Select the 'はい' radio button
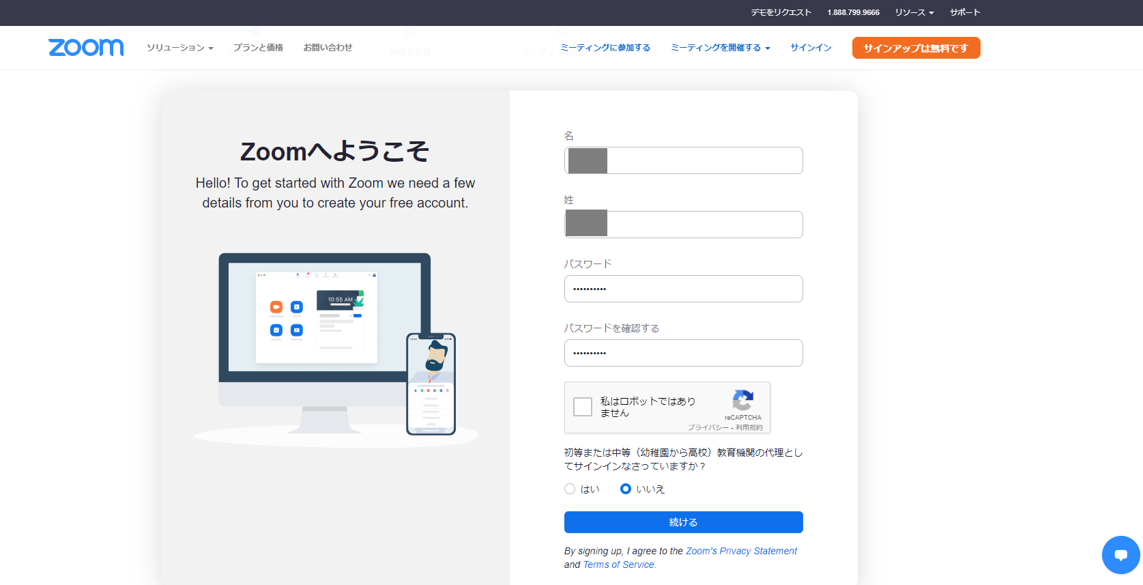The height and width of the screenshot is (585, 1143). point(570,489)
